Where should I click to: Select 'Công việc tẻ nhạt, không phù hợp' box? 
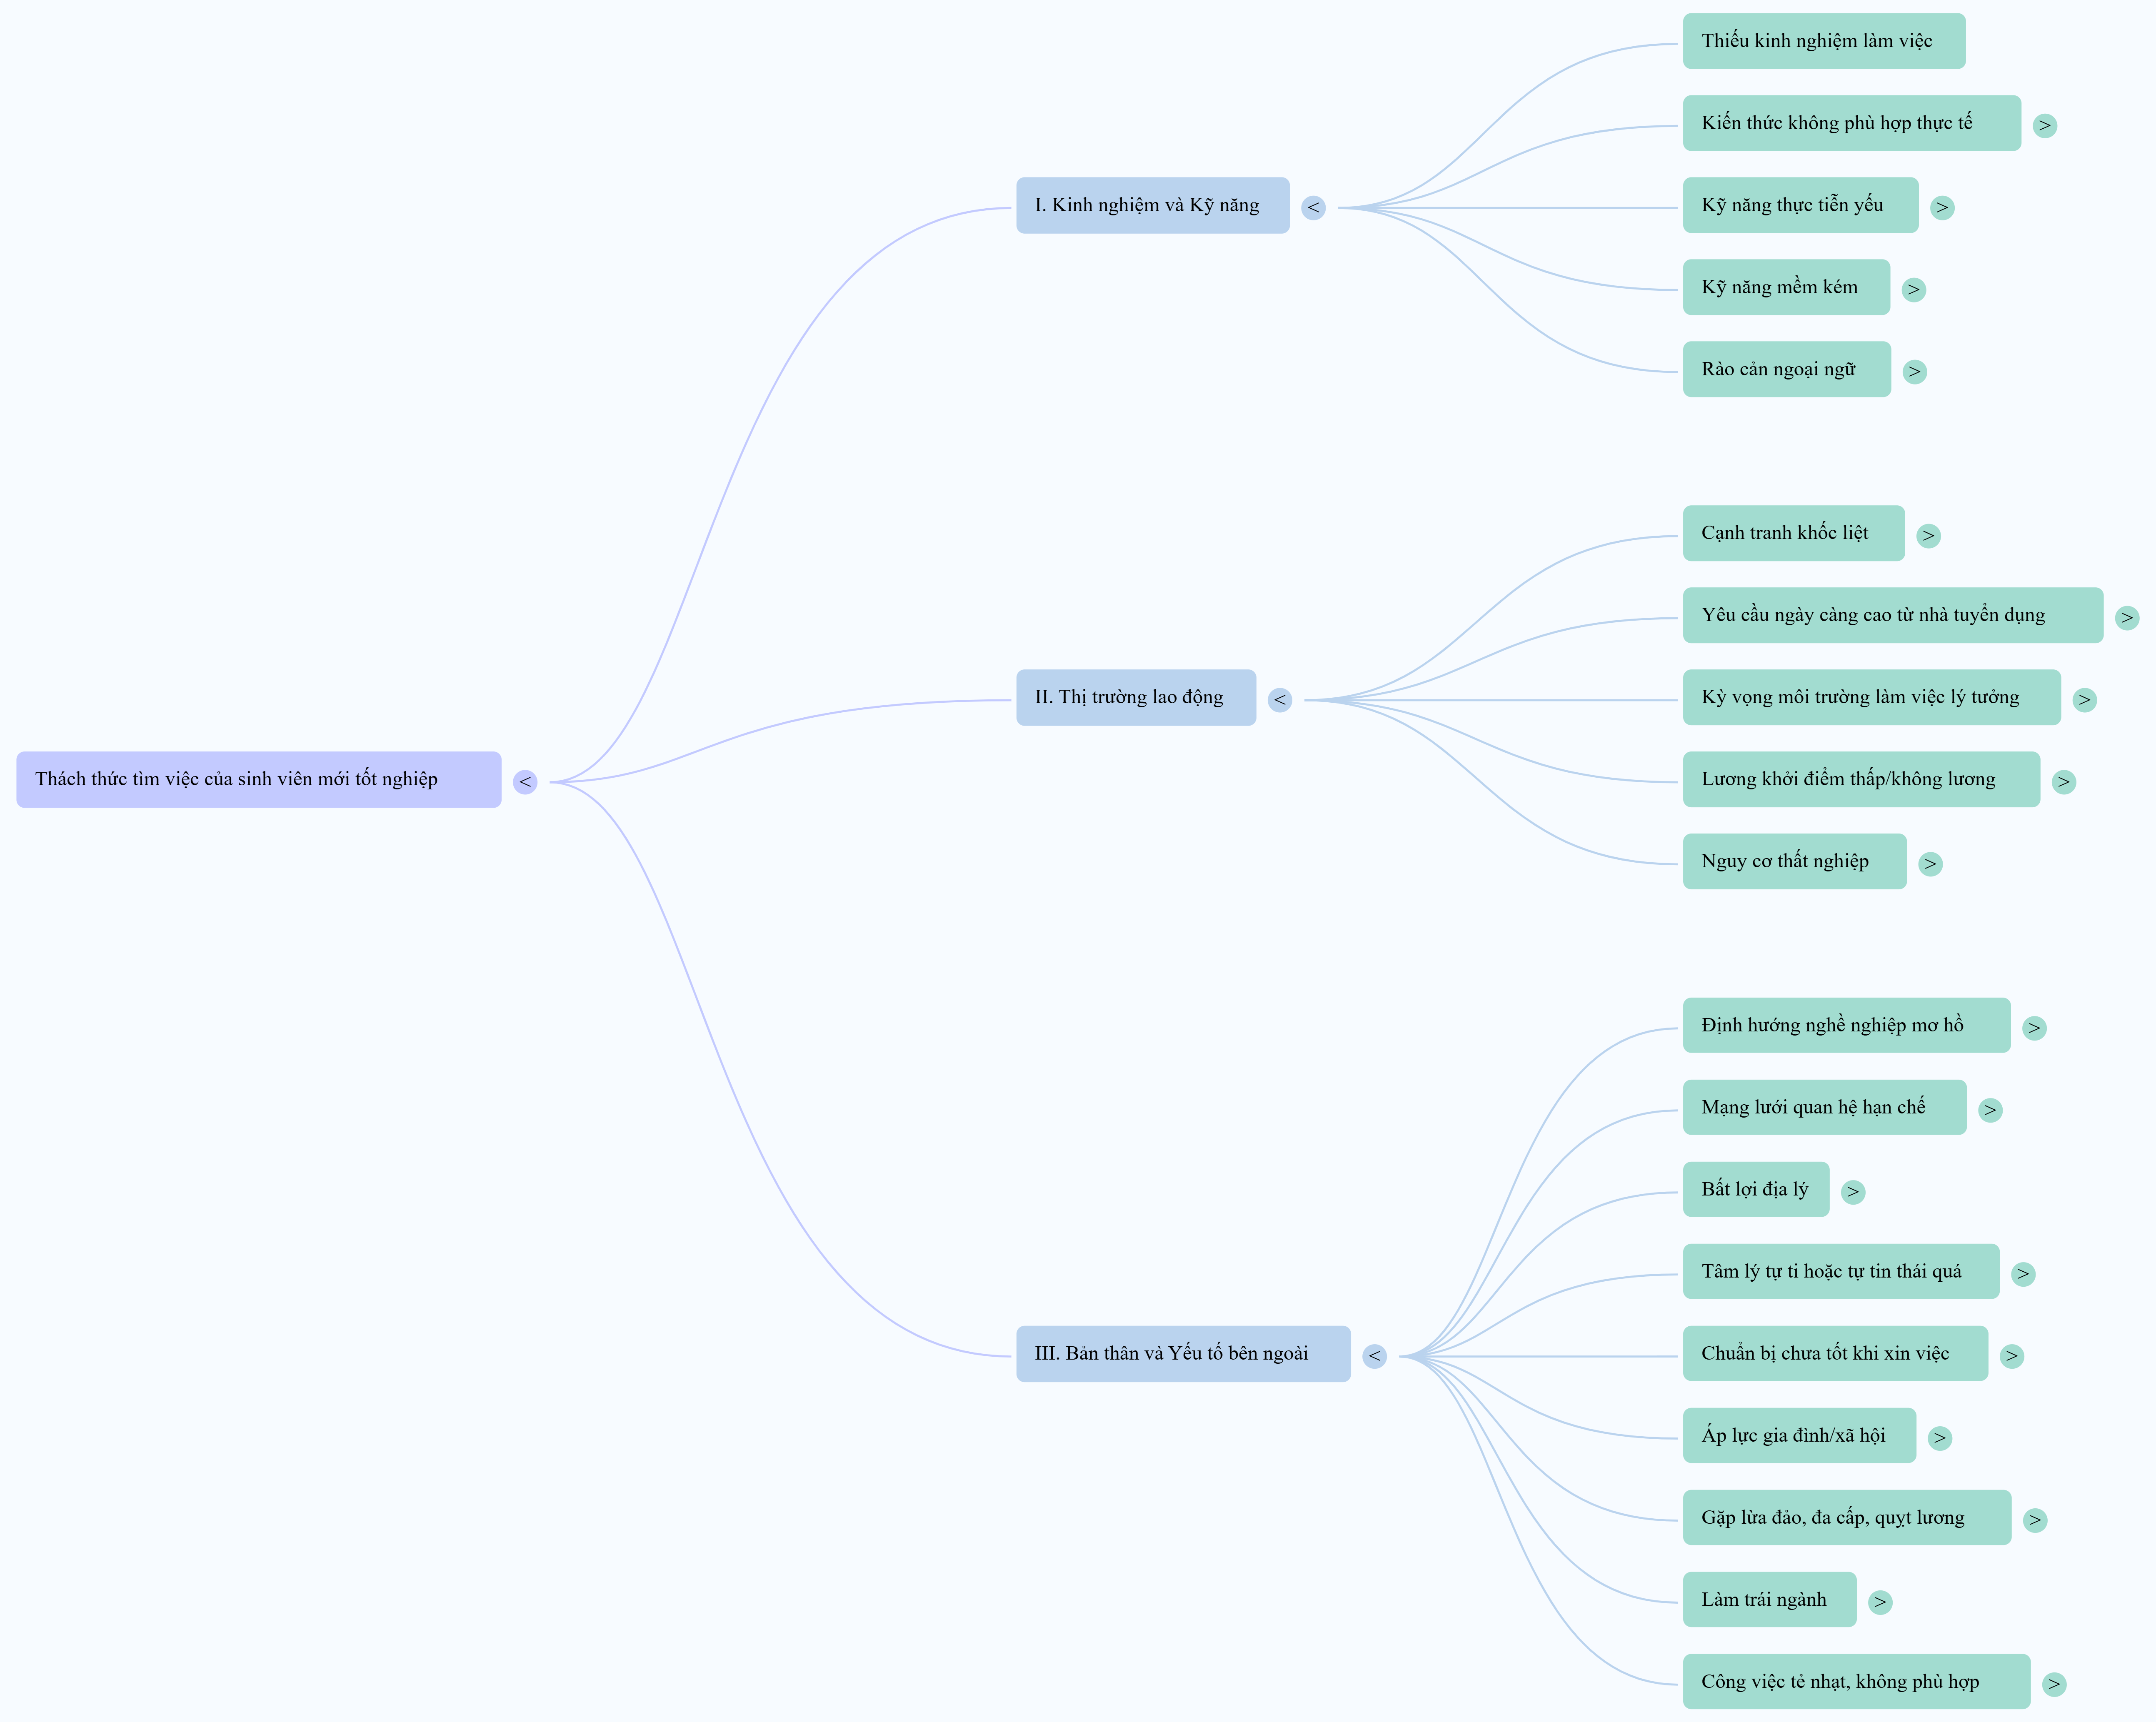[1856, 1681]
